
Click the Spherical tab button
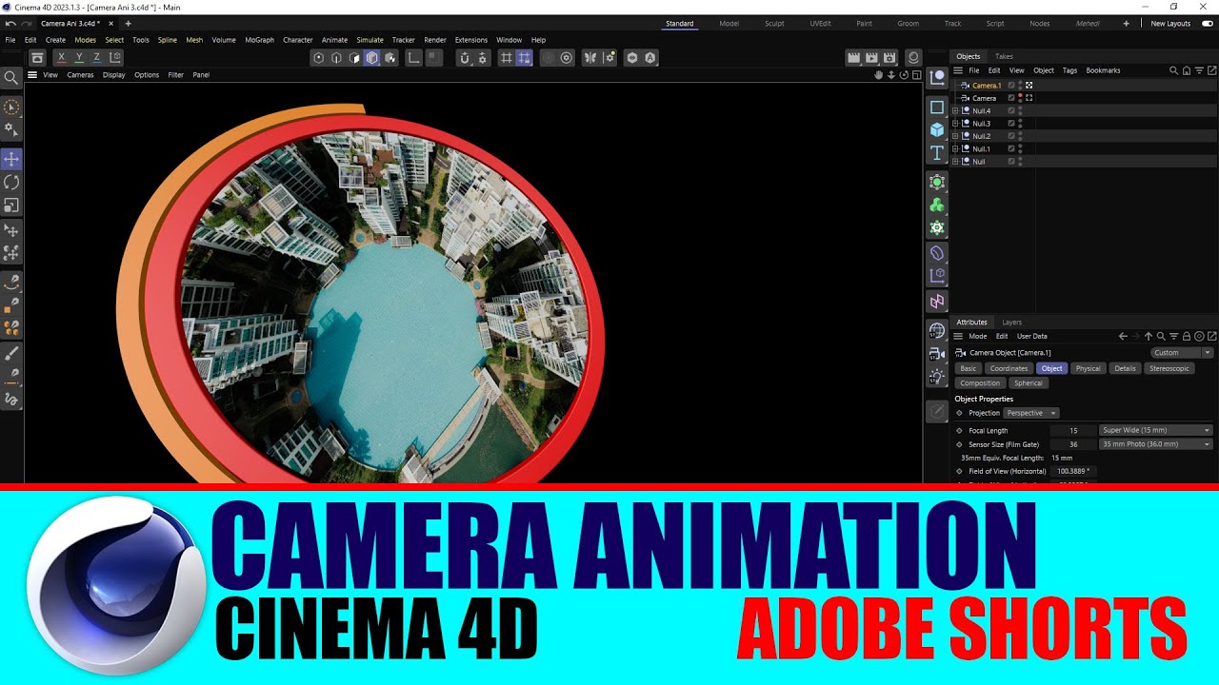[1028, 383]
